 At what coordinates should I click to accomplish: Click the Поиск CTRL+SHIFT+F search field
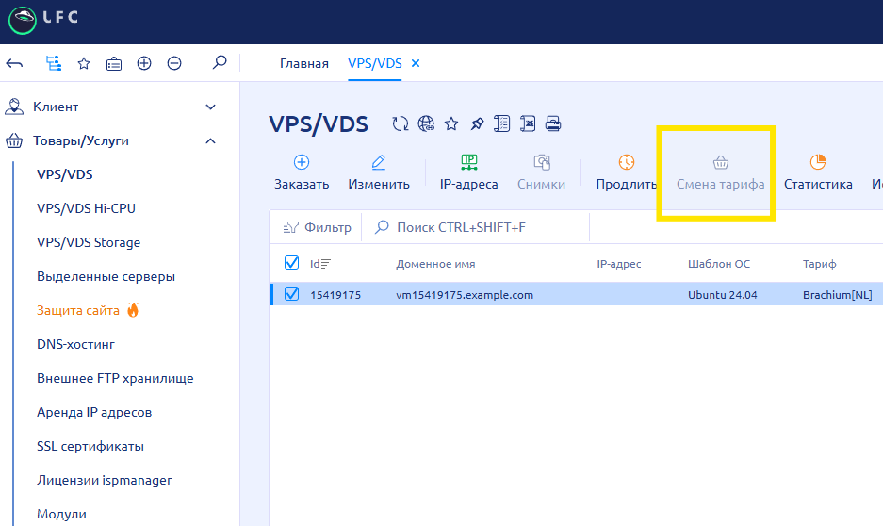471,227
